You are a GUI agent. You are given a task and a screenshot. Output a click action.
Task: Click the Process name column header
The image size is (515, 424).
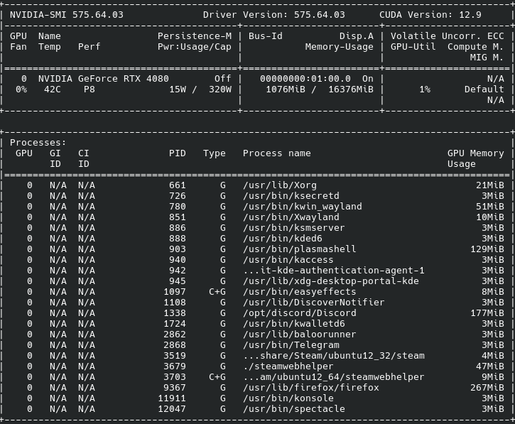[276, 153]
